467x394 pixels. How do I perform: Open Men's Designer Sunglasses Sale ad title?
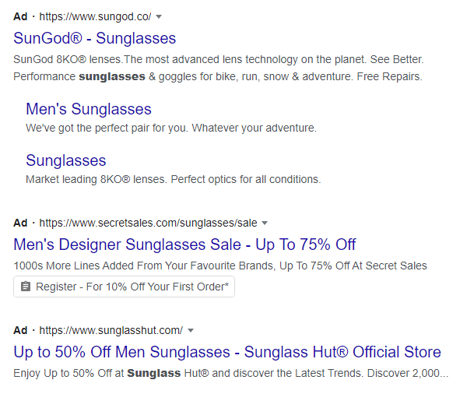184,244
